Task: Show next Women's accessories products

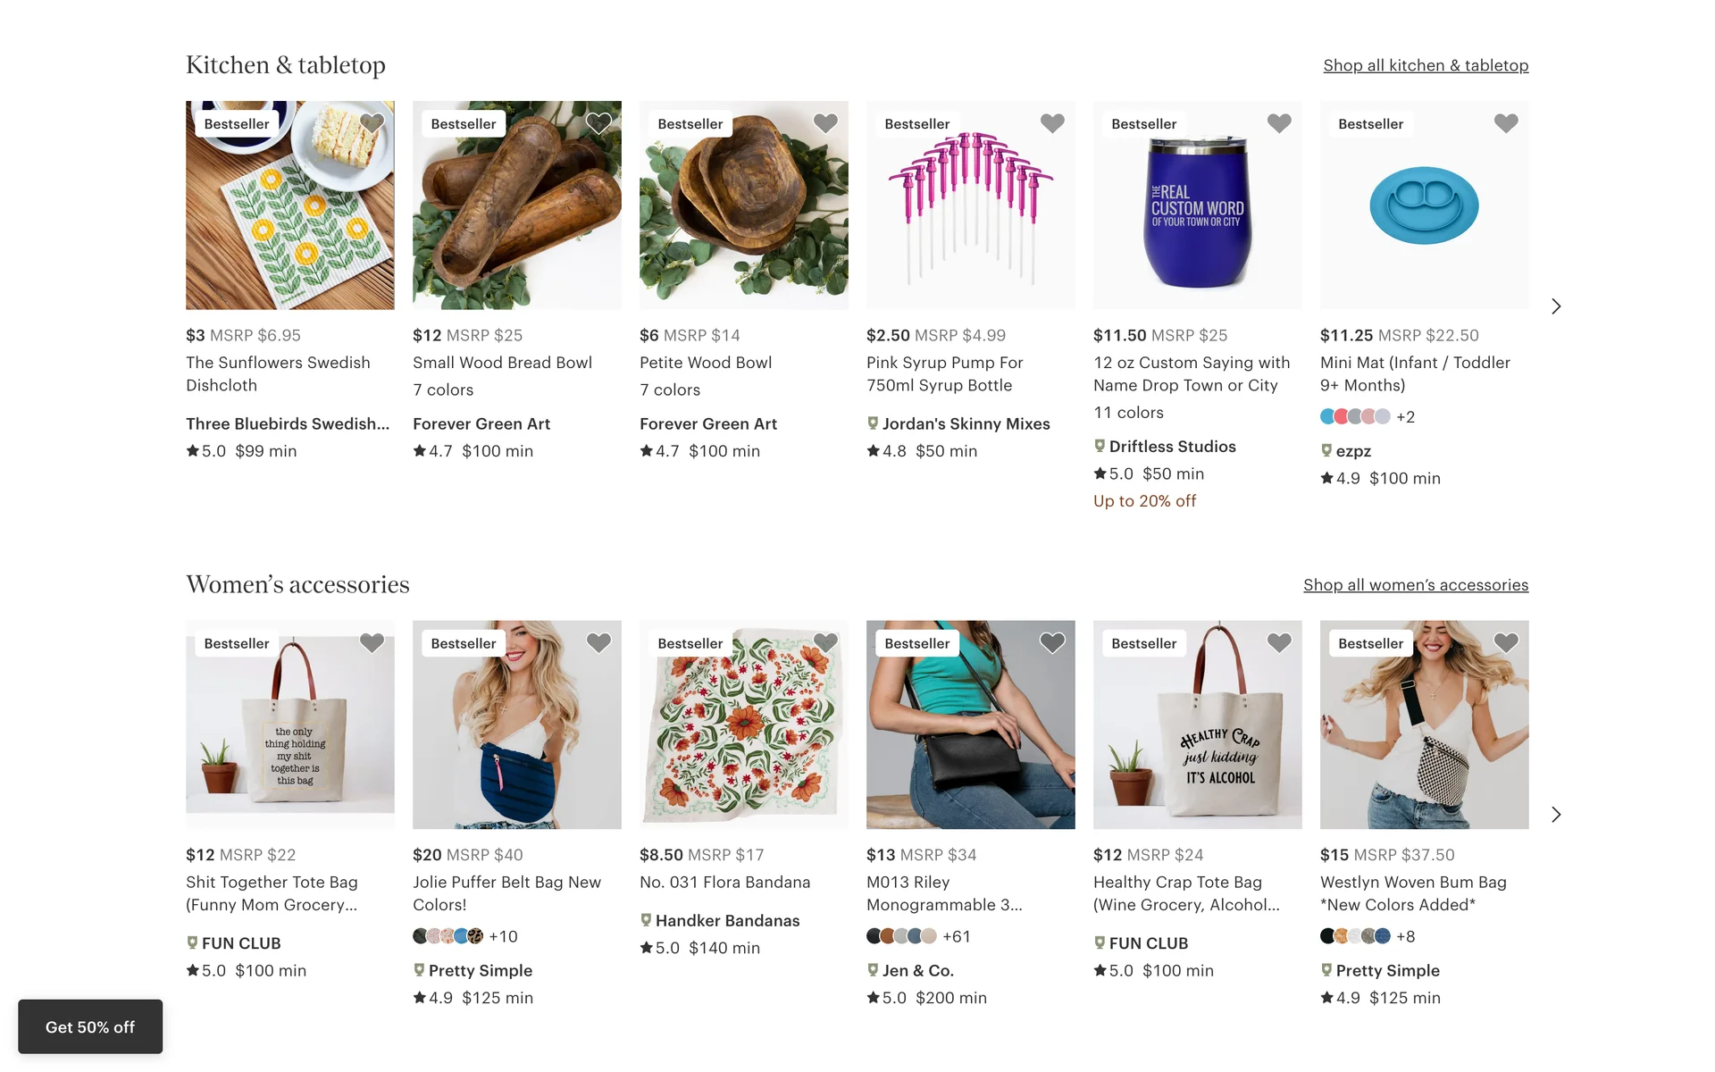Action: point(1556,815)
